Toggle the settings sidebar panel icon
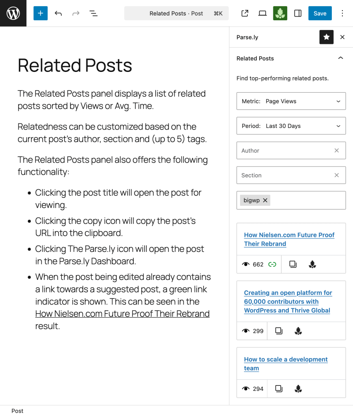 click(x=298, y=13)
